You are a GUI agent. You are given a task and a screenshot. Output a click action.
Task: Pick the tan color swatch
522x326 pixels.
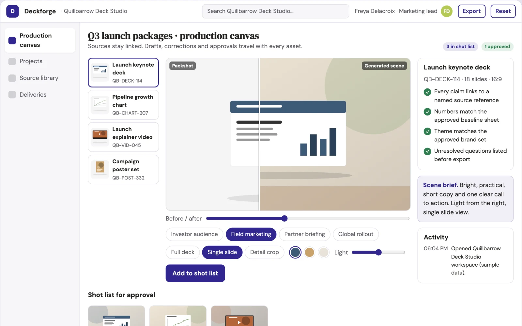click(309, 252)
